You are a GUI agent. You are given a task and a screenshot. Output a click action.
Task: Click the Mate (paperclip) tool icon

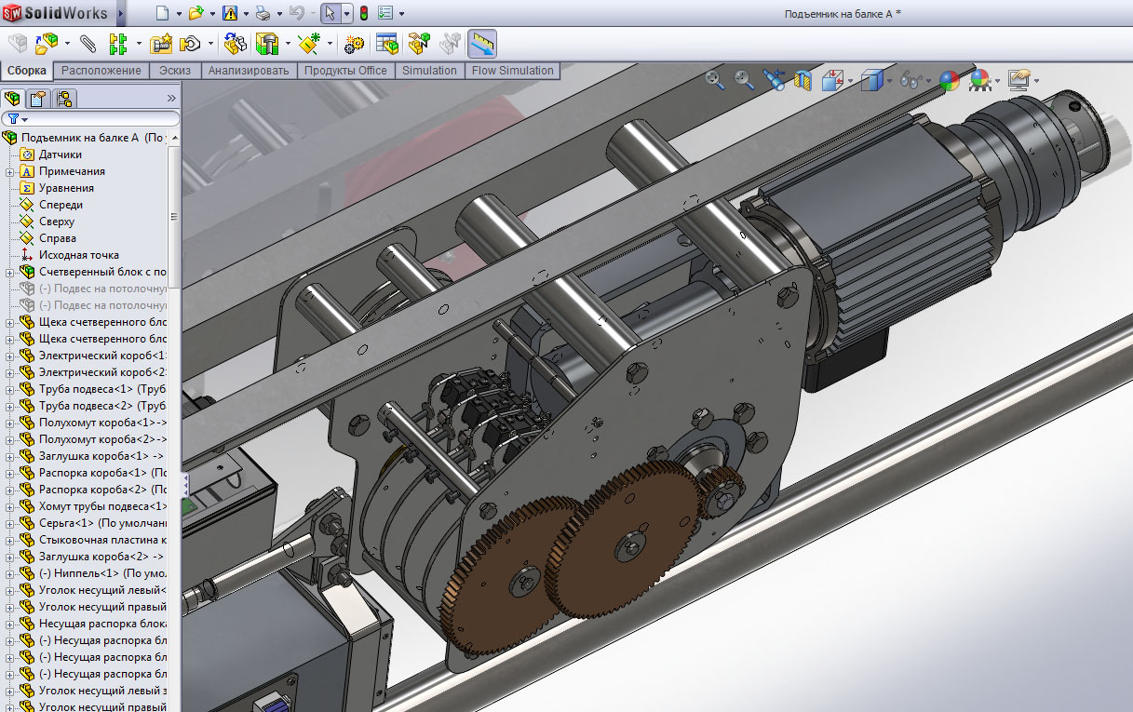click(88, 44)
